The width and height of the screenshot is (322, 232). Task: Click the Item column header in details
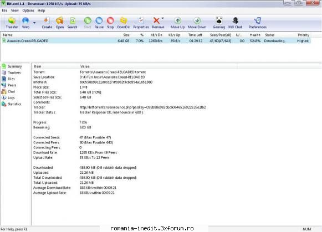[x=38, y=66]
